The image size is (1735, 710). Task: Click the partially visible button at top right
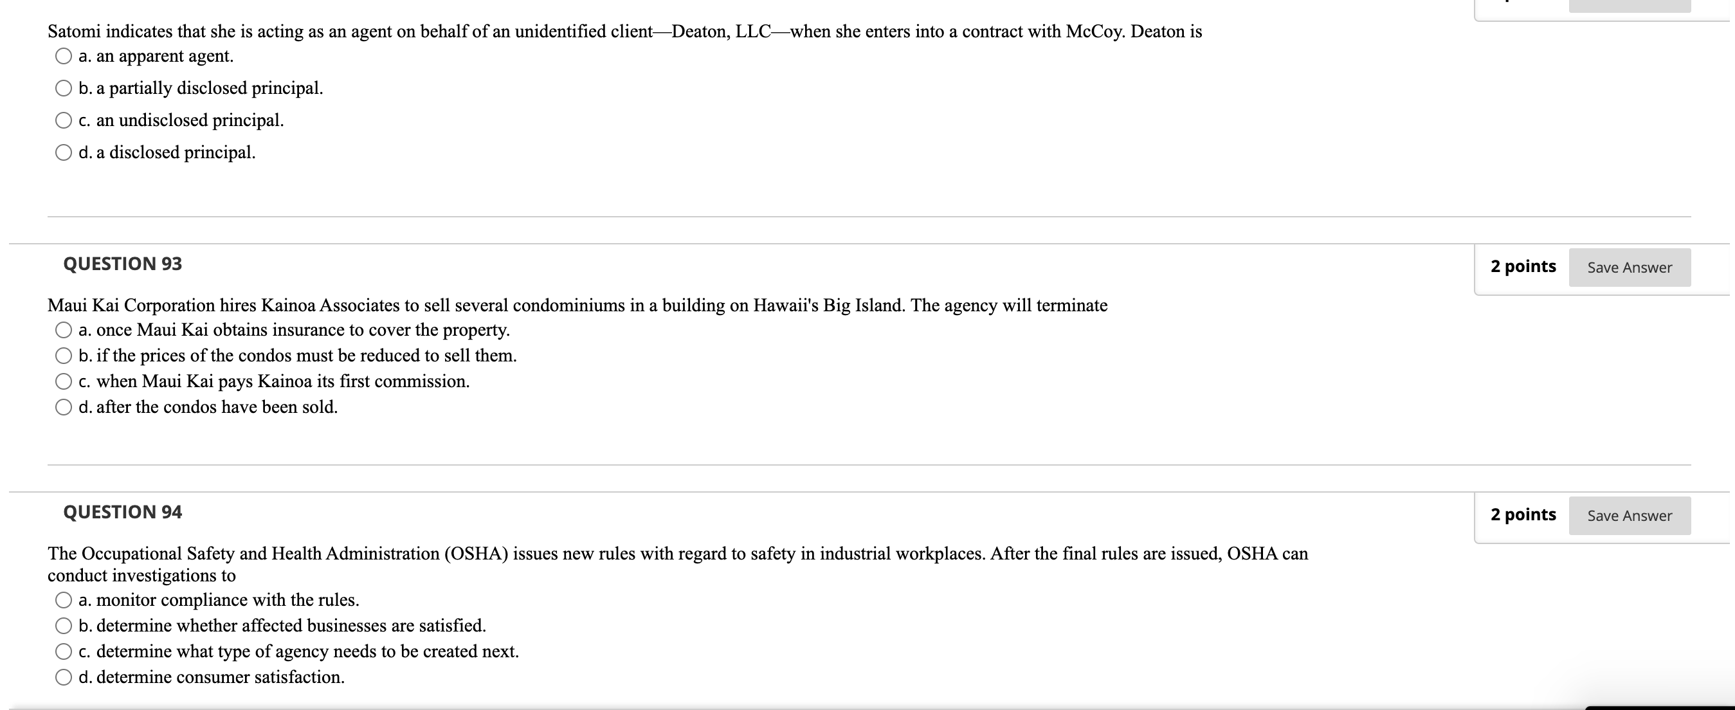[1630, 5]
